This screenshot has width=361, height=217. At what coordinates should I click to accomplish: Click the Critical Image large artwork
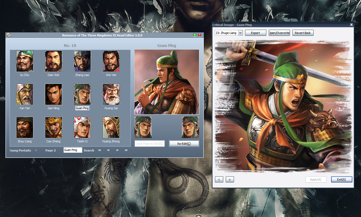[283, 106]
